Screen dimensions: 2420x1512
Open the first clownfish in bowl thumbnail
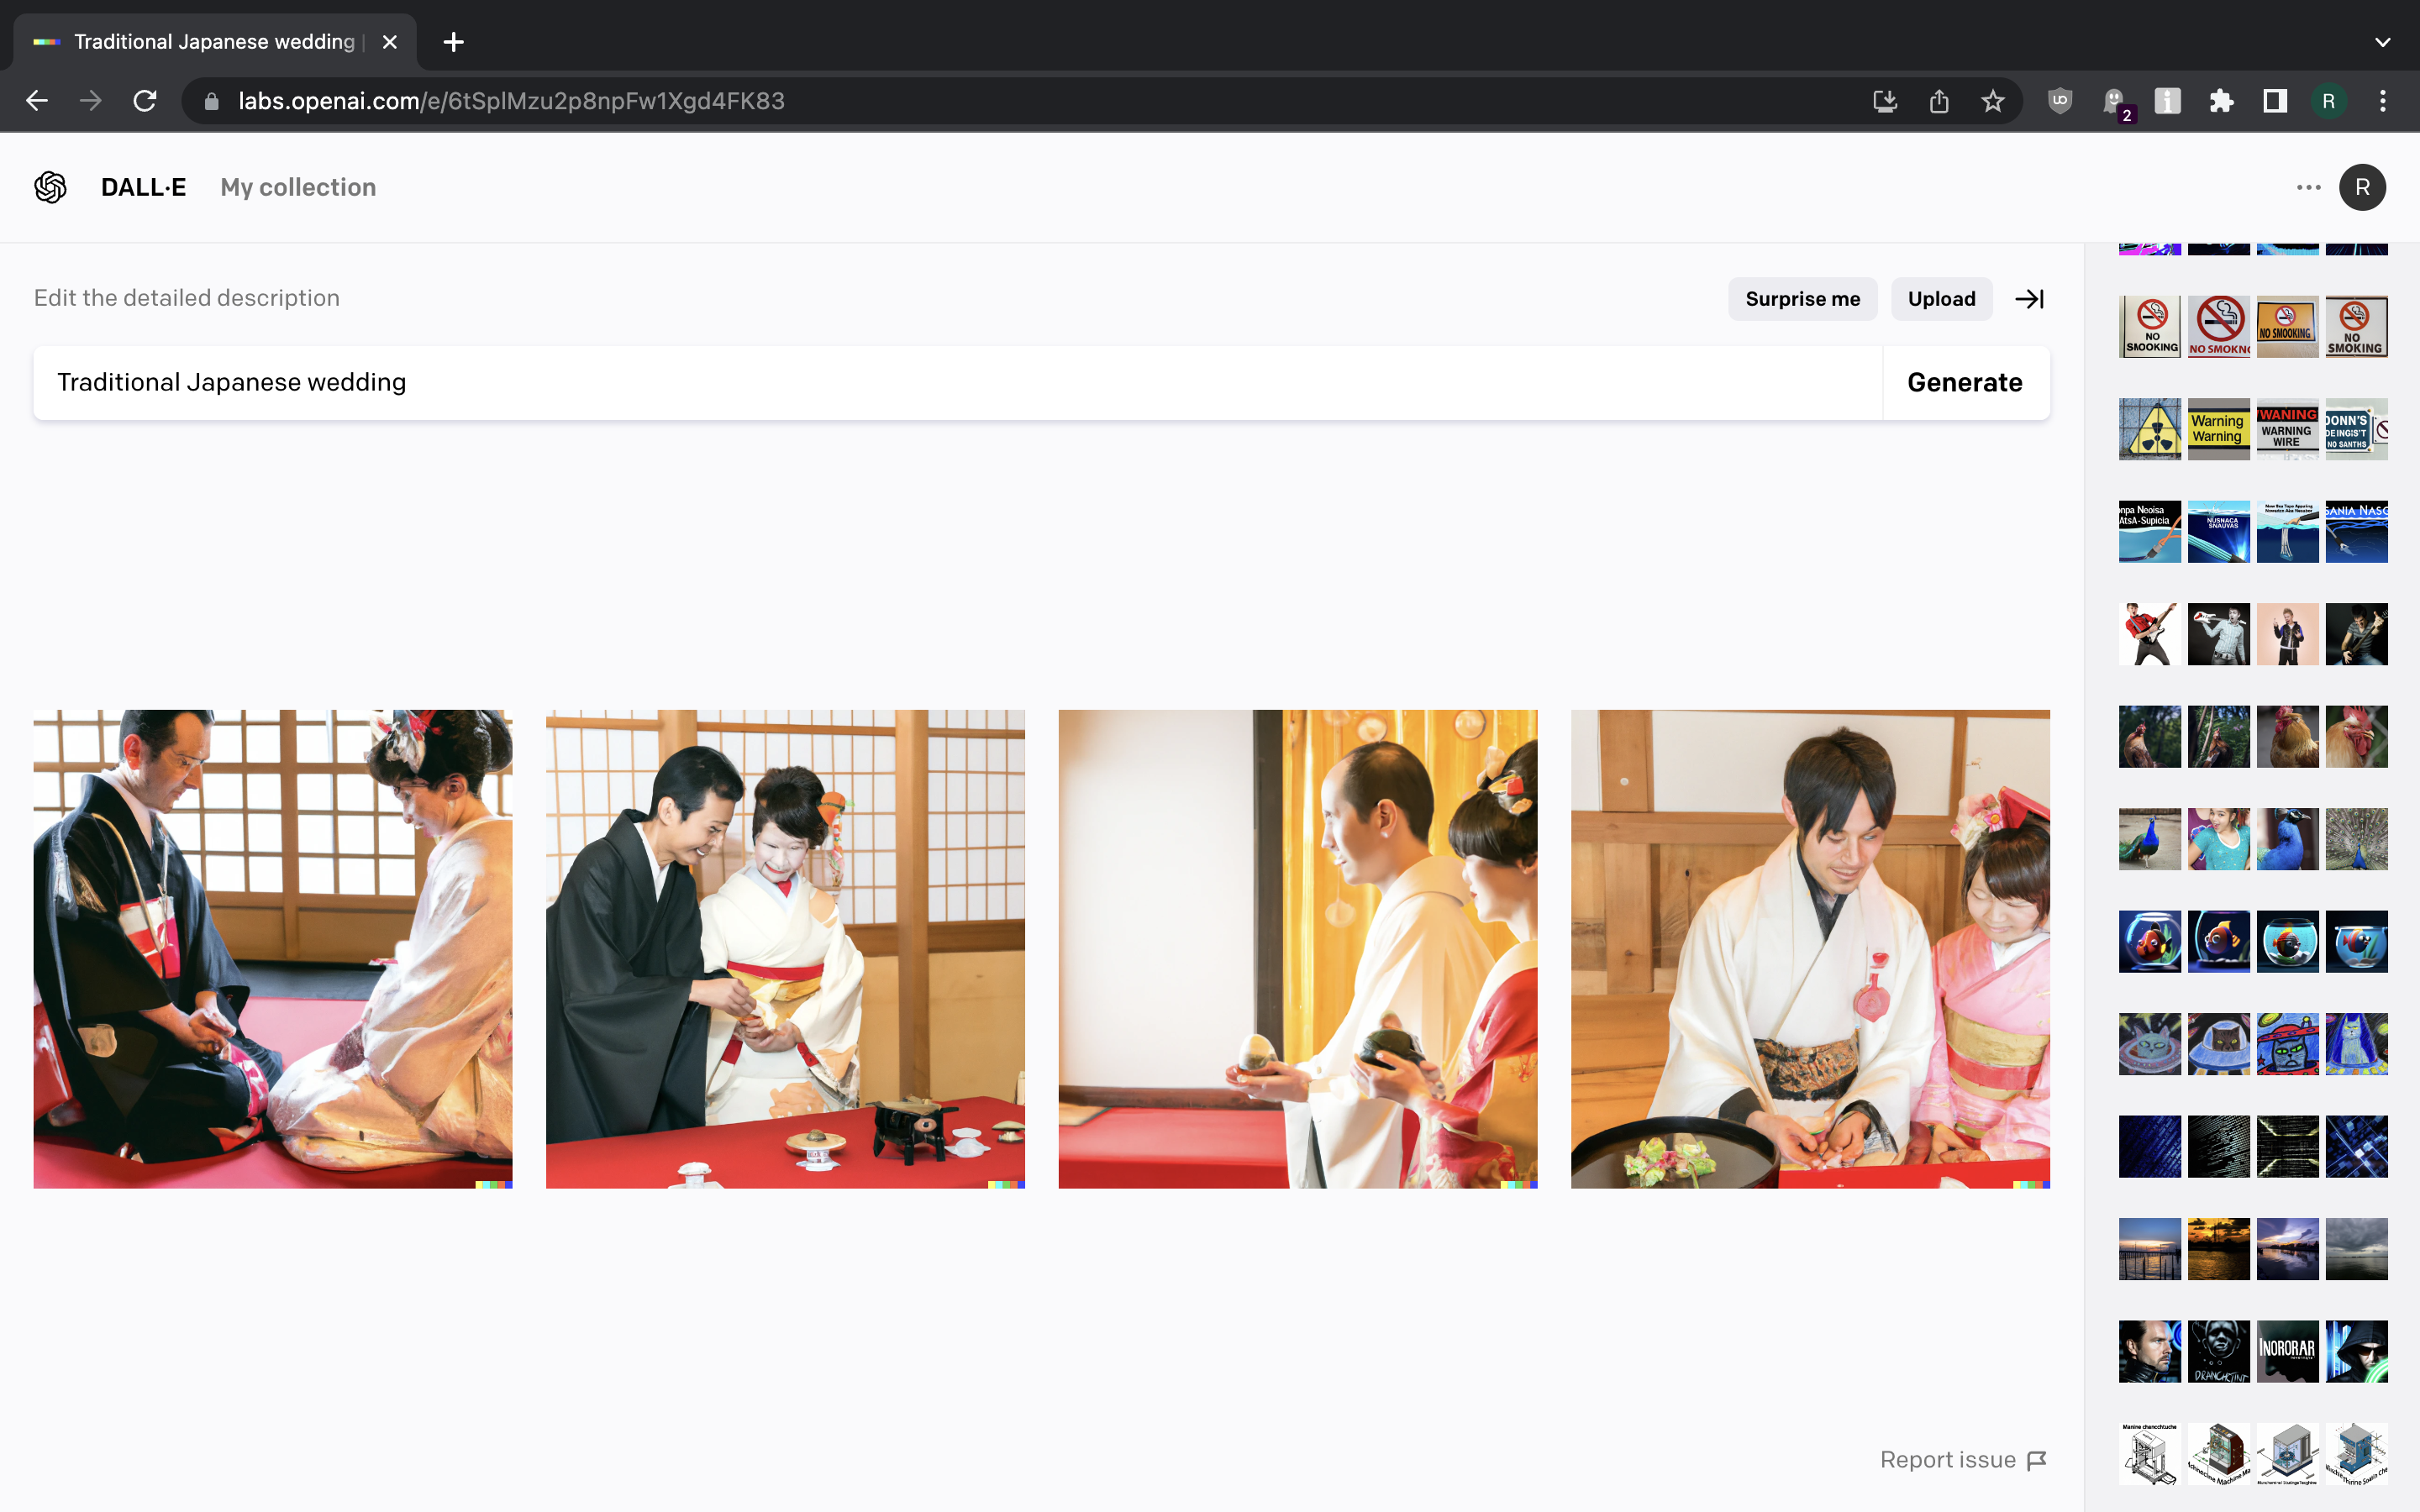2150,941
